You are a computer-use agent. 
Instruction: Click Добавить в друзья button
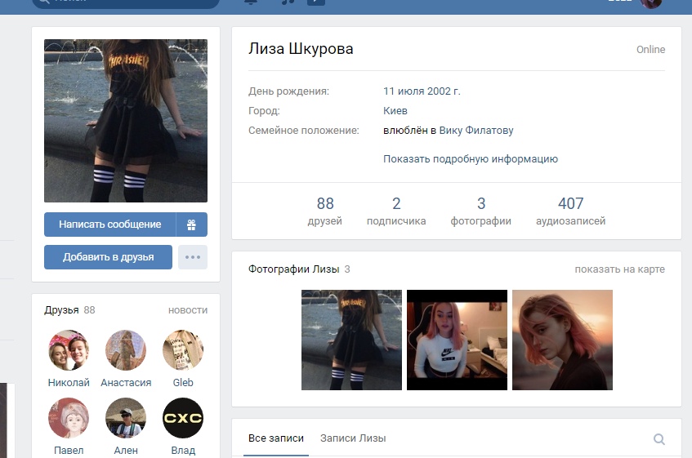click(x=108, y=257)
